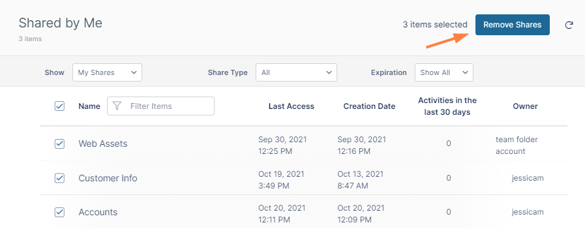This screenshot has width=585, height=242.
Task: Click the 3 items selected label
Action: [x=435, y=25]
